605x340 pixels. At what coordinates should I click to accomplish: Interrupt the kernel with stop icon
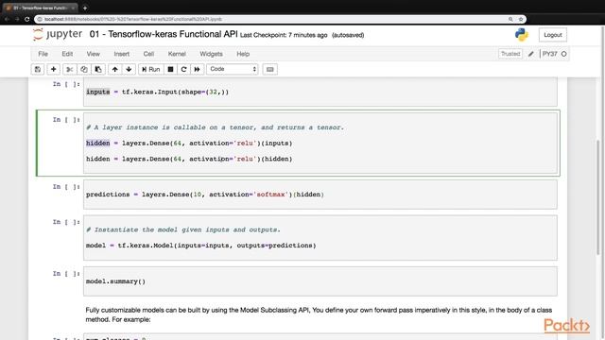(170, 69)
